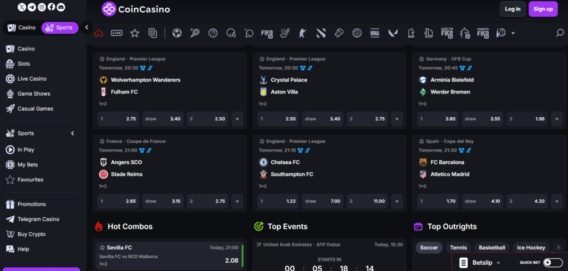
Task: Select the Soccer tab in Top Outrights
Action: [x=429, y=248]
